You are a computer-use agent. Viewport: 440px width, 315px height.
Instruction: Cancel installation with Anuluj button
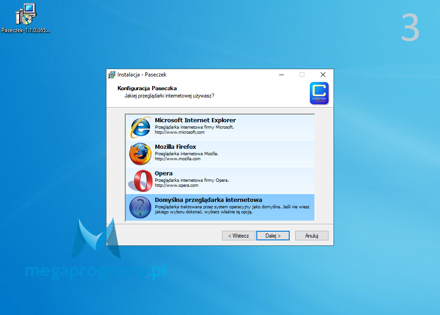(312, 236)
